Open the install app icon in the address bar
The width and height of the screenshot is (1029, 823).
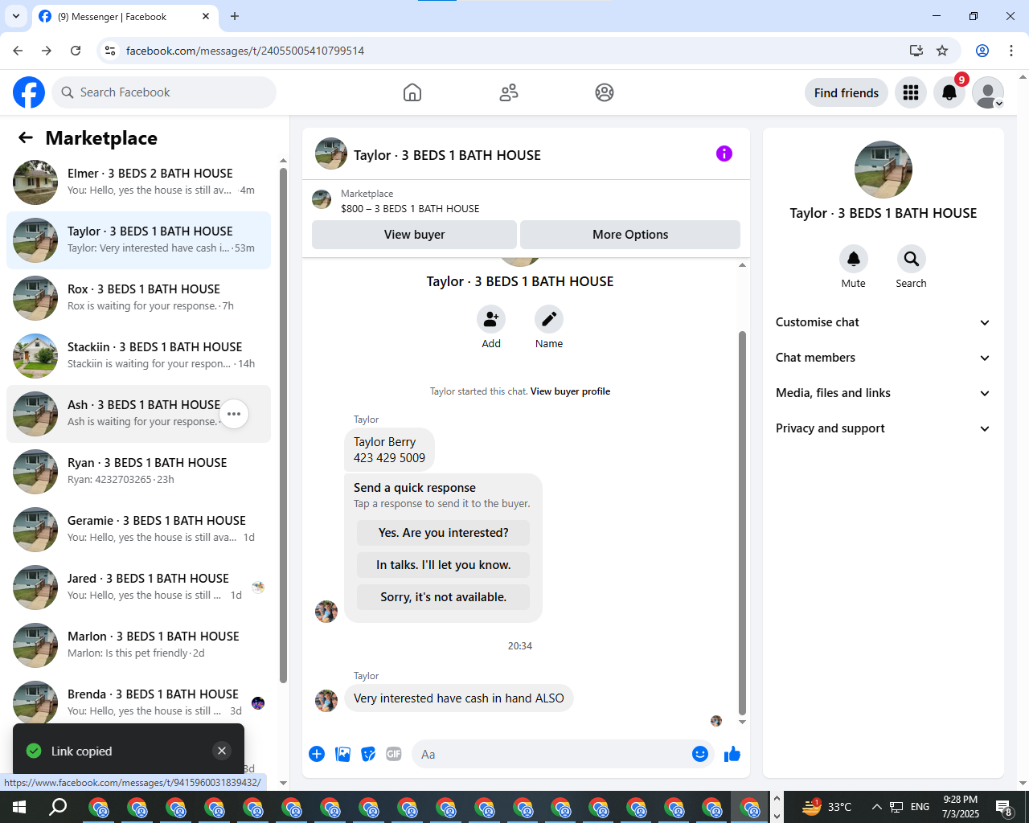[x=916, y=51]
